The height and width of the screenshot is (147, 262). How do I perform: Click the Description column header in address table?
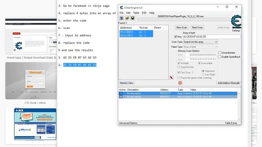pos(133,90)
